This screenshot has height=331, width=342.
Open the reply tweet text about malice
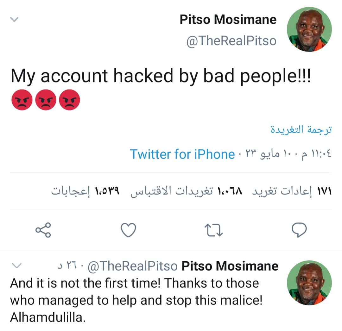pyautogui.click(x=136, y=300)
